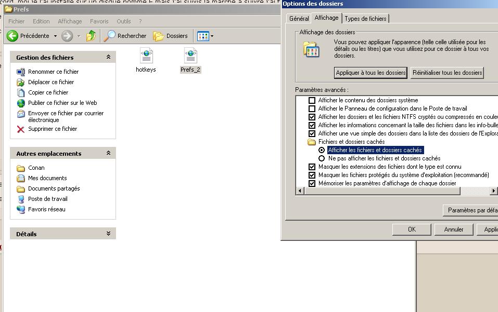
Task: Open the Outils menu
Action: point(123,21)
